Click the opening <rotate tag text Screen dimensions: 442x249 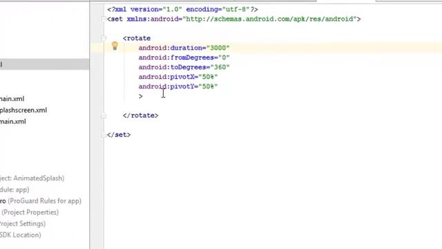point(137,38)
